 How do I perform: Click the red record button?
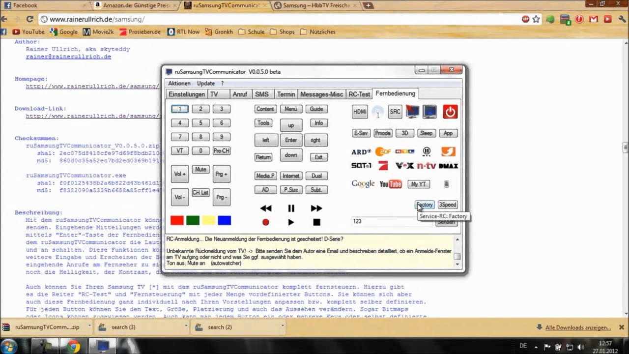(265, 222)
